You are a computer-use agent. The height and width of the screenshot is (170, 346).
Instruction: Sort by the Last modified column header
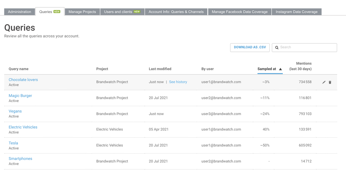click(x=160, y=69)
